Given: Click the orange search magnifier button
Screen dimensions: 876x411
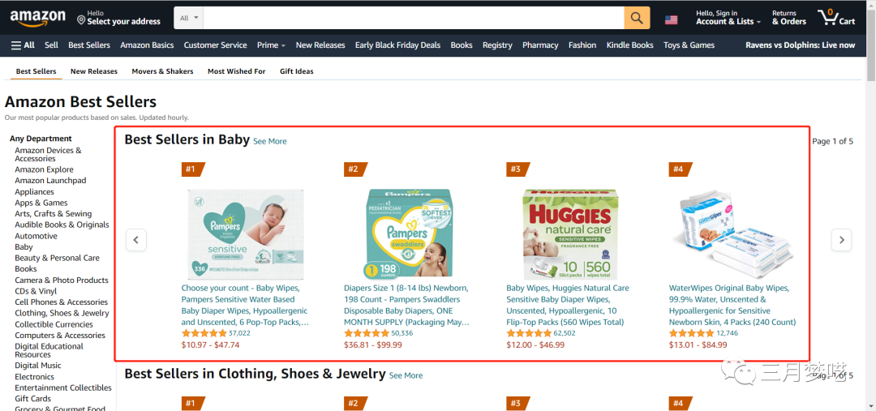Looking at the screenshot, I should (x=637, y=18).
